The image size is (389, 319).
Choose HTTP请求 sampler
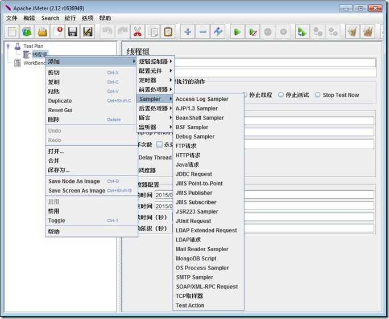tap(208, 156)
